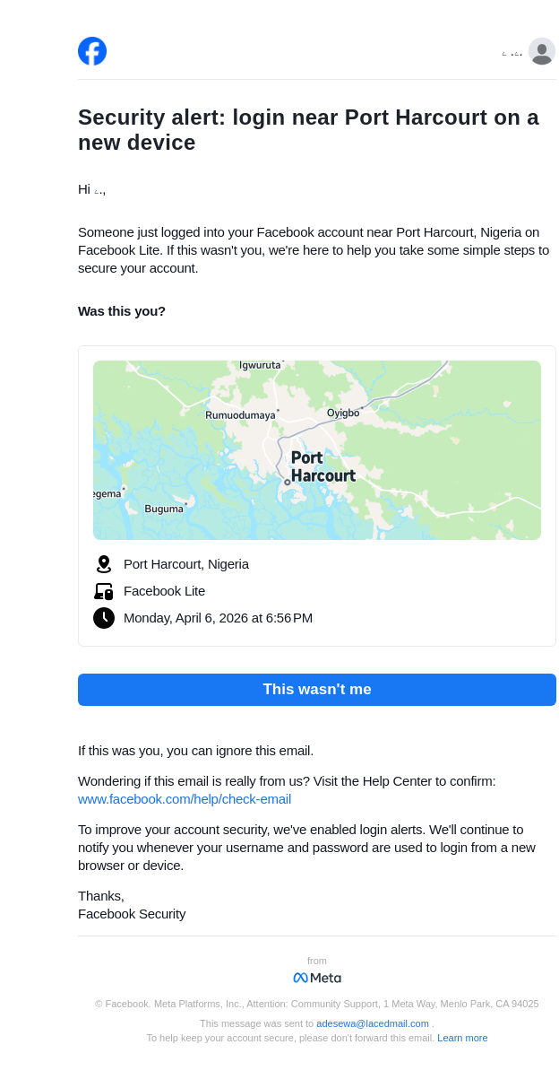Follow the "Learn more" footer link
Viewport: 559px width, 1088px height.
point(462,1038)
